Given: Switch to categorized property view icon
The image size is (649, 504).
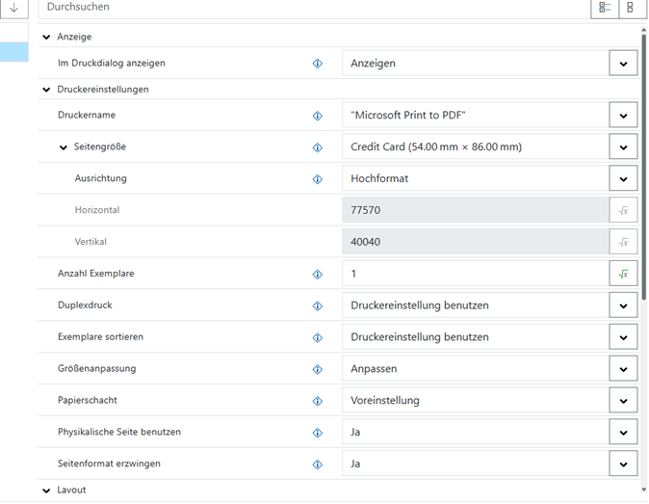Looking at the screenshot, I should point(605,8).
